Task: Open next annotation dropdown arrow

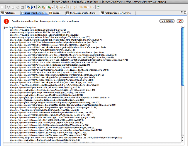Action: coord(72,7)
